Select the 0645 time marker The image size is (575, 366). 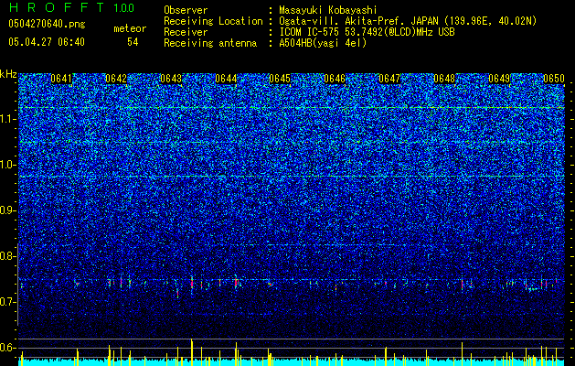pos(280,79)
